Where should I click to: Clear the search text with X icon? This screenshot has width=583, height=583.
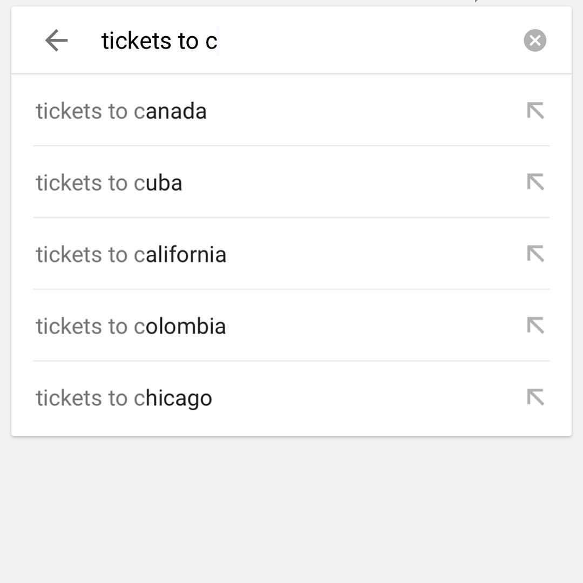click(x=534, y=40)
